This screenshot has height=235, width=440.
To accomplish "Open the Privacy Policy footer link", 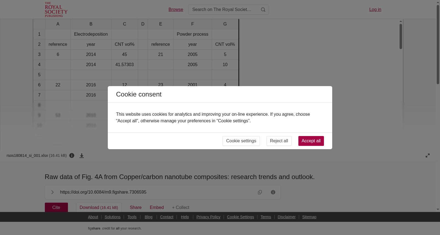I will click(x=208, y=217).
